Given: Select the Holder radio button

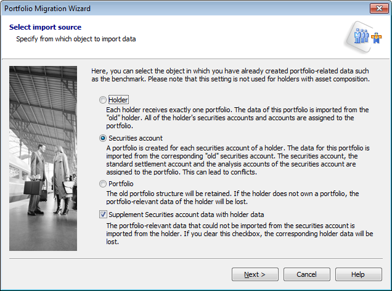Looking at the screenshot, I should click(x=102, y=100).
